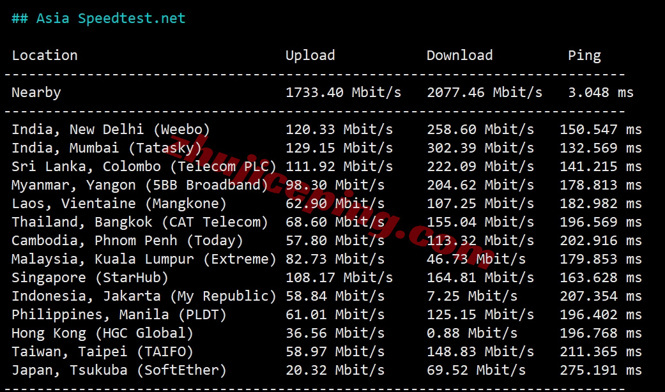Click the "## Asia Speedtest.net" heading text

click(x=98, y=19)
